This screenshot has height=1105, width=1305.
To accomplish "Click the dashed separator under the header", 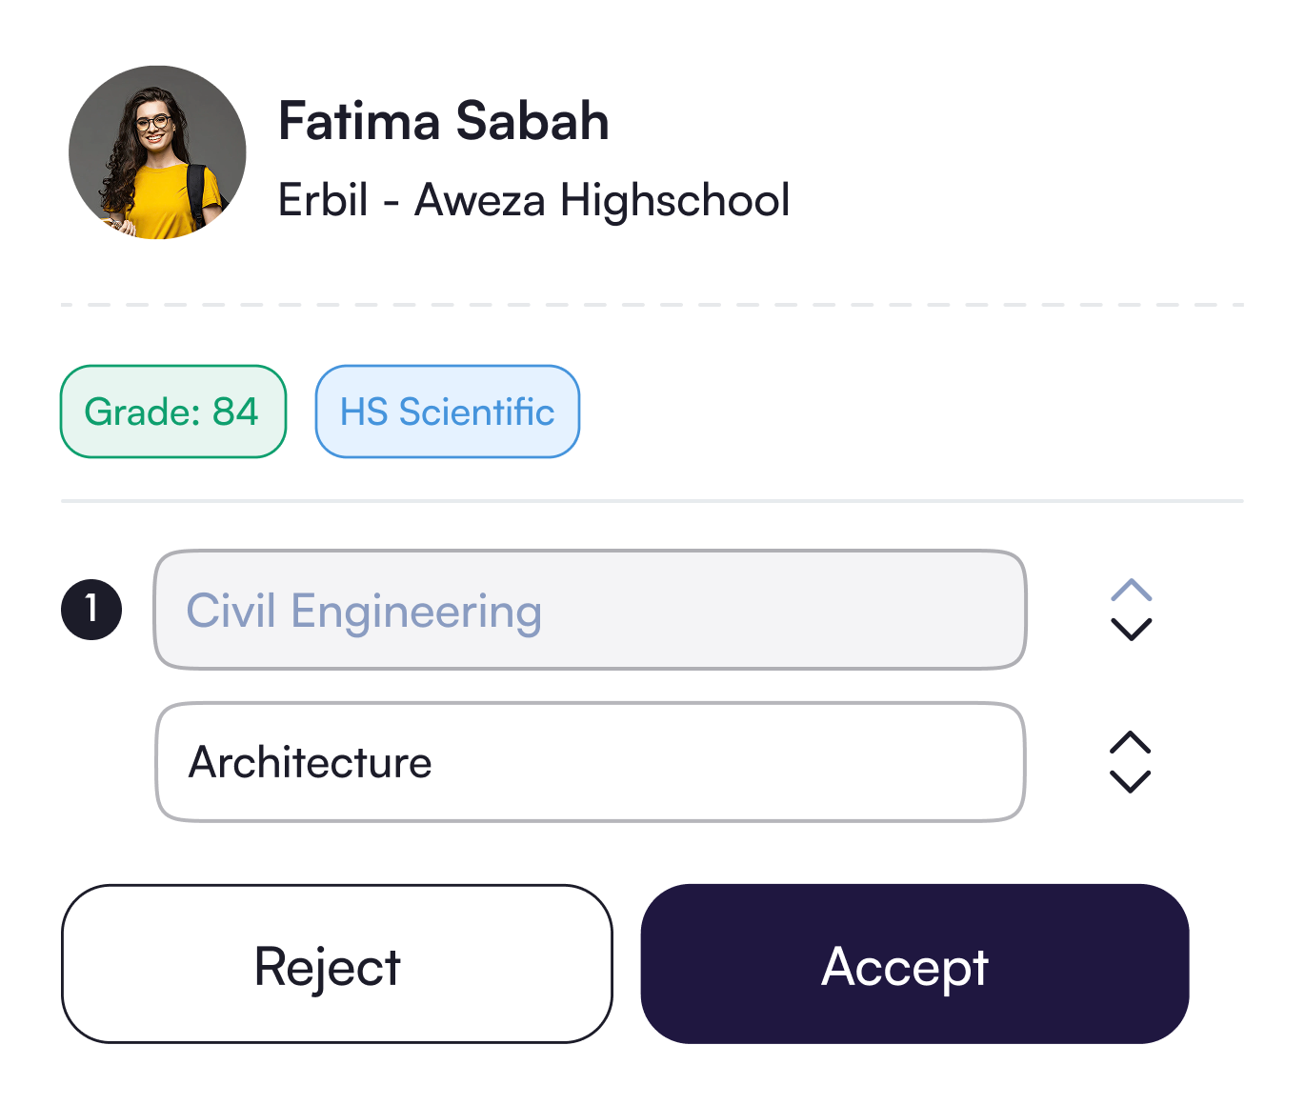I will tap(652, 305).
